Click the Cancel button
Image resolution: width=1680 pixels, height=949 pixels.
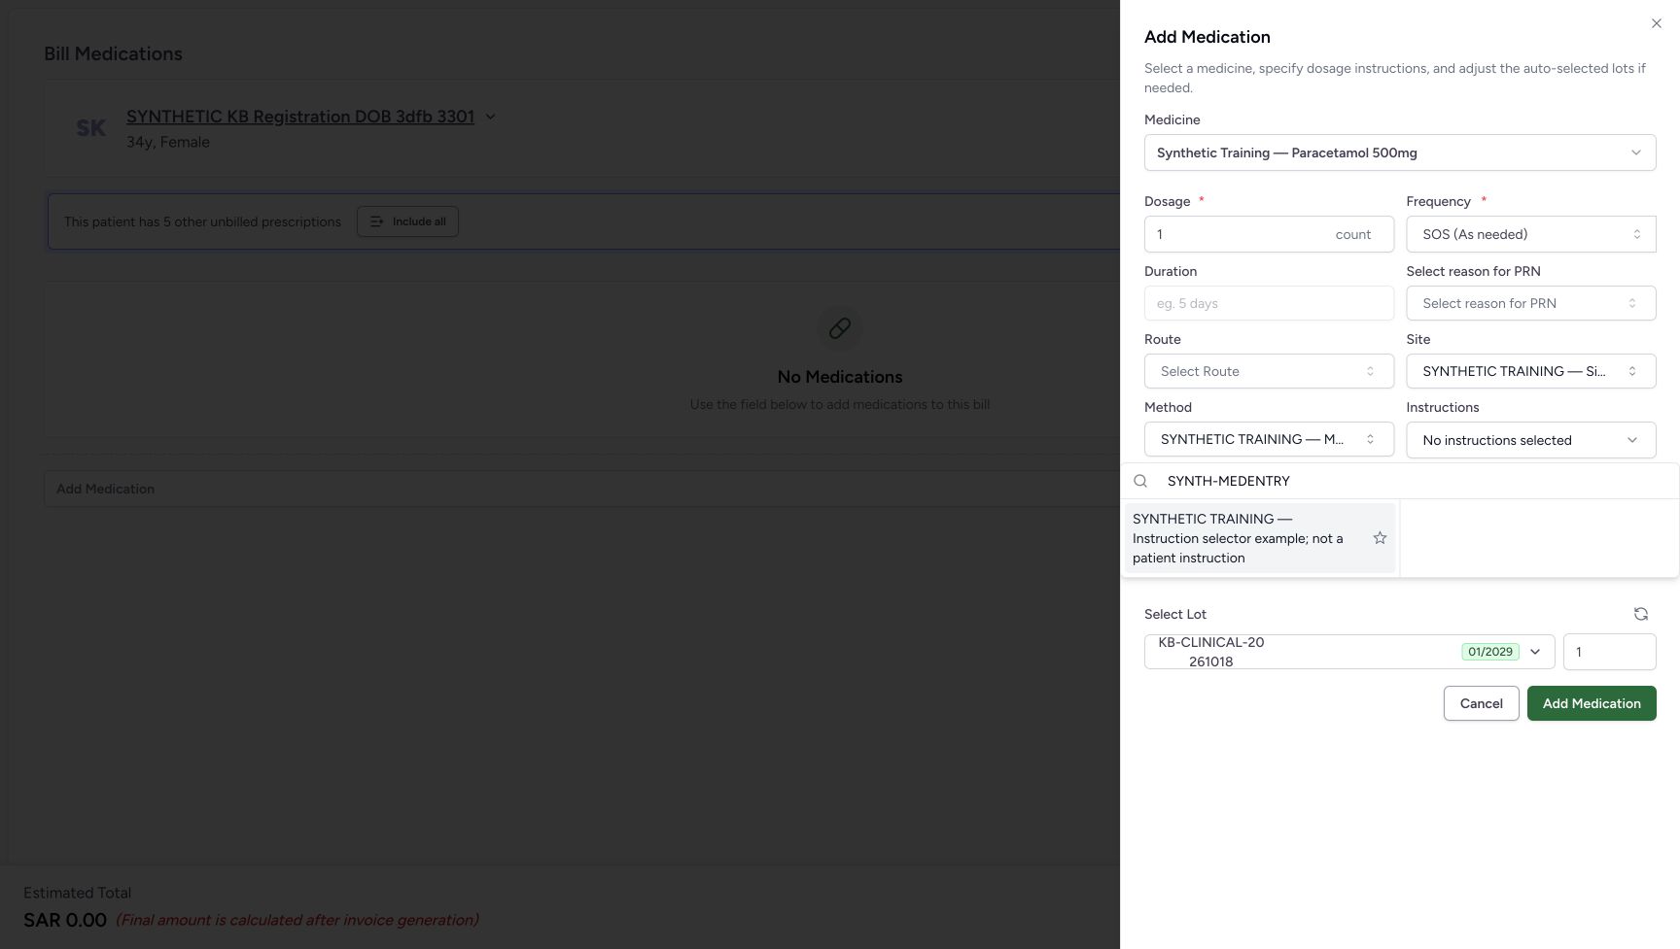pos(1481,703)
